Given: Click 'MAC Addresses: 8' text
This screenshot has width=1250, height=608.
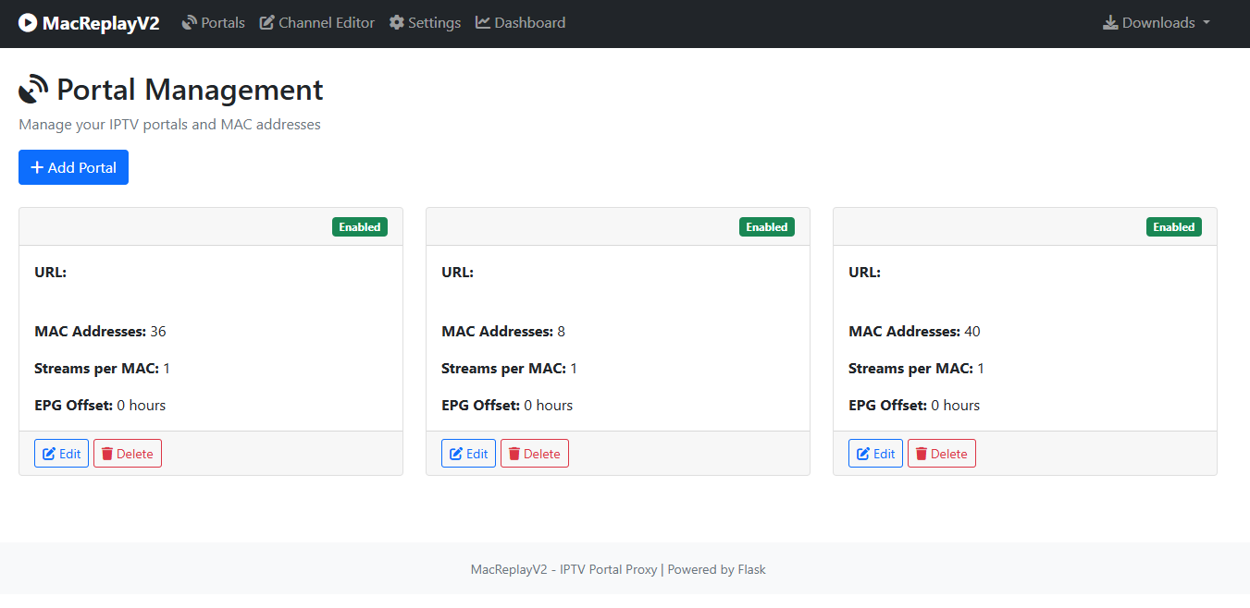Looking at the screenshot, I should (x=503, y=331).
